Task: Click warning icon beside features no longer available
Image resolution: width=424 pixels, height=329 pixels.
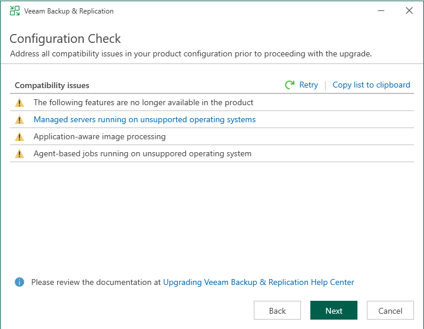Action: point(19,103)
